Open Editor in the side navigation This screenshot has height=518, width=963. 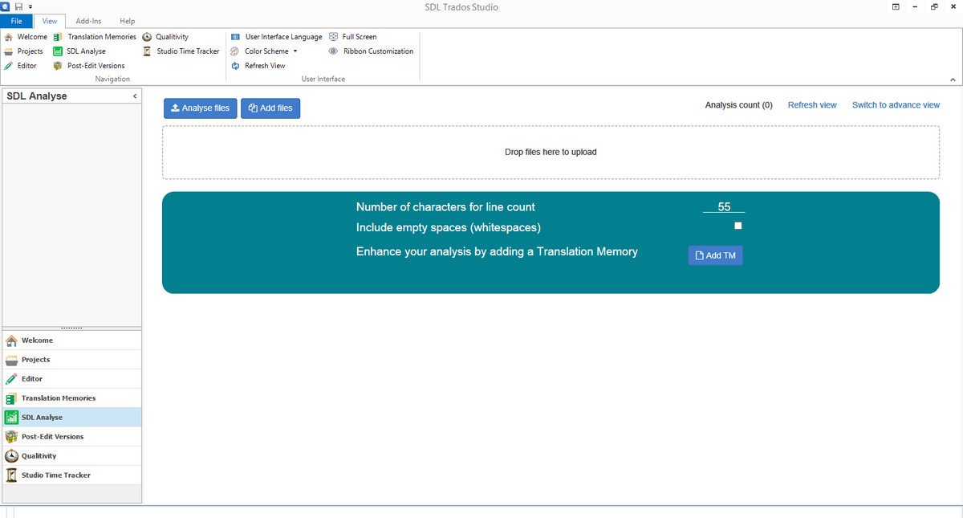[71, 379]
